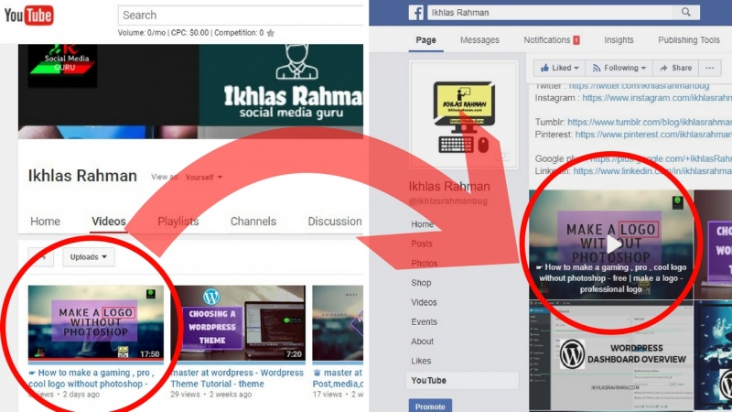Play the Make a Logo video on Facebook
732x412 pixels.
click(613, 244)
